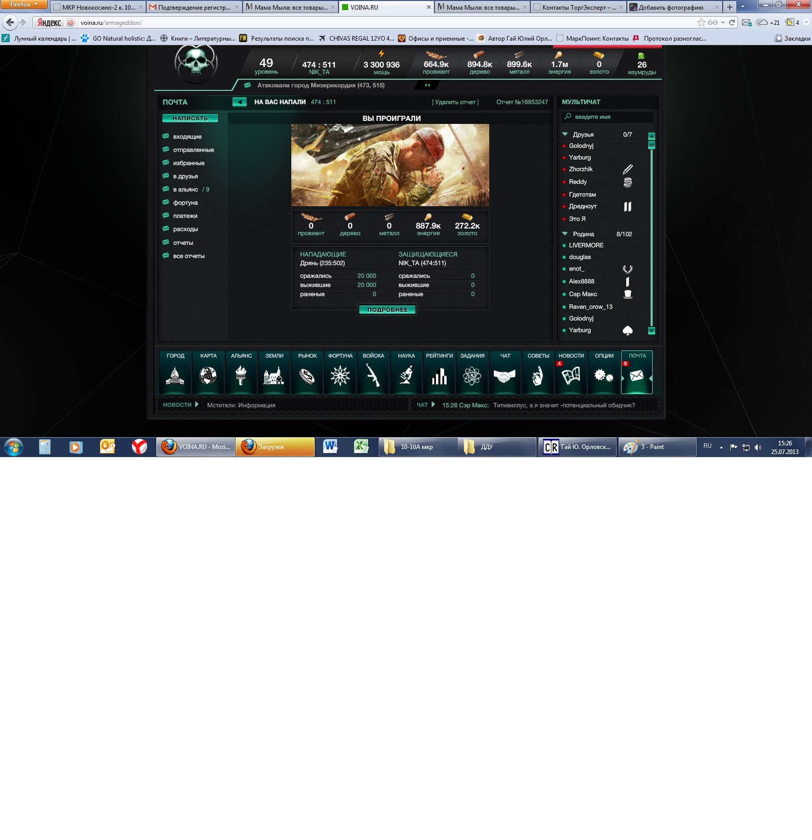Open the входящие mail folder
Screen dimensions: 812x840
point(187,137)
